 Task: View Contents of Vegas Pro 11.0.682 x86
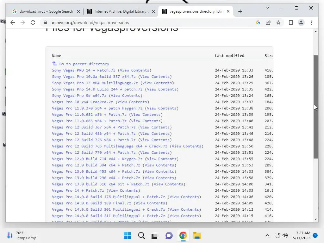(x=146, y=115)
